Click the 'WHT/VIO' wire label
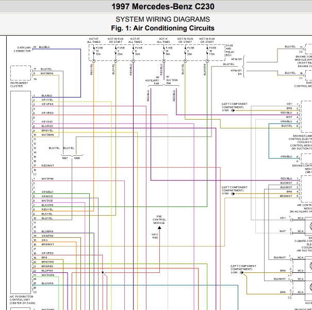The height and width of the screenshot is (310, 312). pyautogui.click(x=47, y=201)
